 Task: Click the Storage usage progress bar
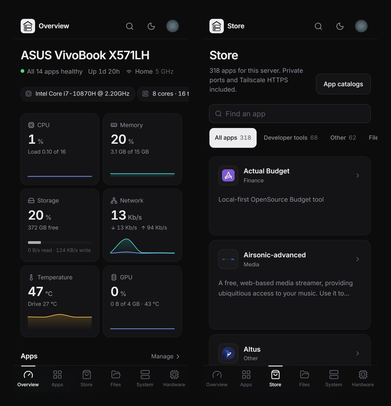coord(60,243)
